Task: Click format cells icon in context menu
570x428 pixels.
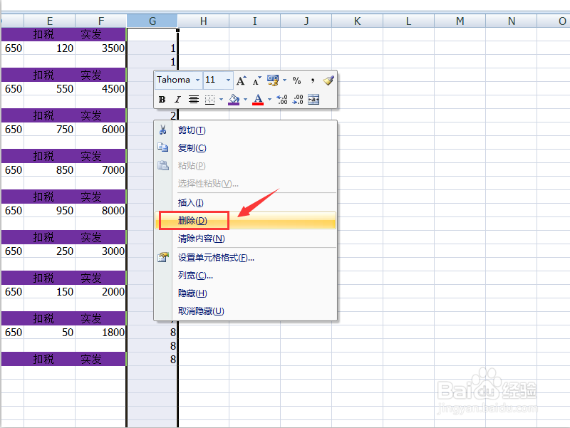Action: pyautogui.click(x=163, y=257)
